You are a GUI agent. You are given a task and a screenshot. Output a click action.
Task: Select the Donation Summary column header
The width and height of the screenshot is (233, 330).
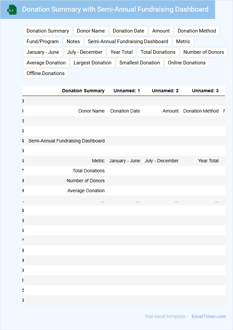click(x=83, y=91)
